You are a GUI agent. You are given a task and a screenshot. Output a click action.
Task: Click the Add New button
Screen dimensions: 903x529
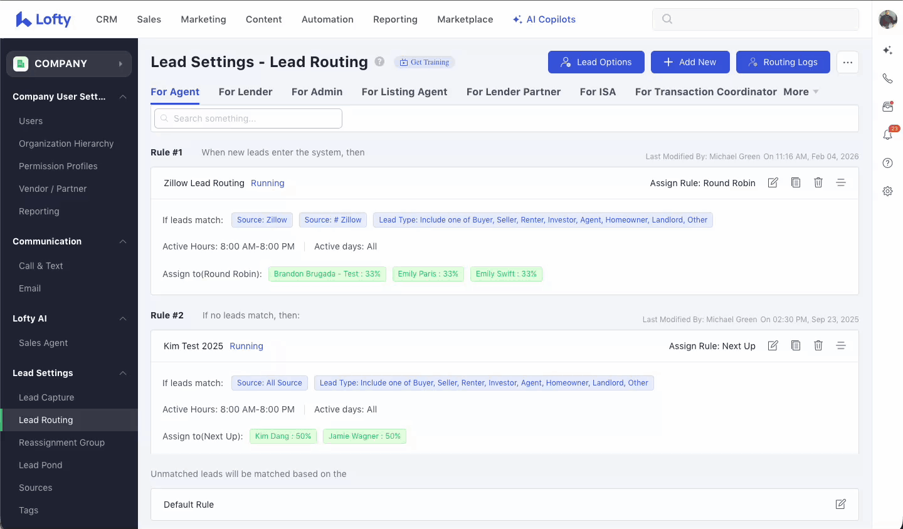tap(690, 62)
